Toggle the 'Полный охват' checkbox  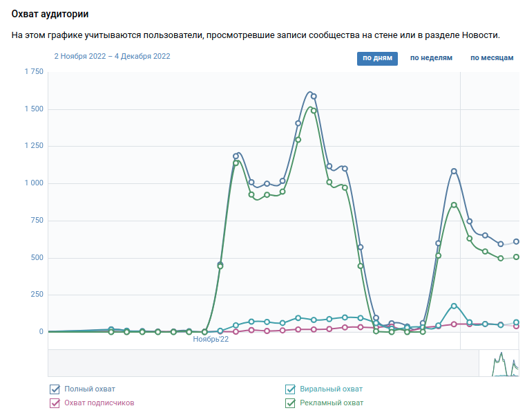tap(55, 389)
